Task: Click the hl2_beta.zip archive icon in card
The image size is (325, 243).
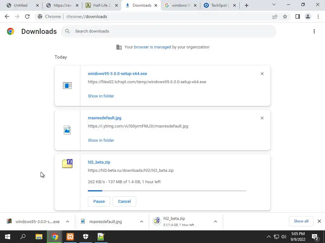Action: (x=67, y=164)
